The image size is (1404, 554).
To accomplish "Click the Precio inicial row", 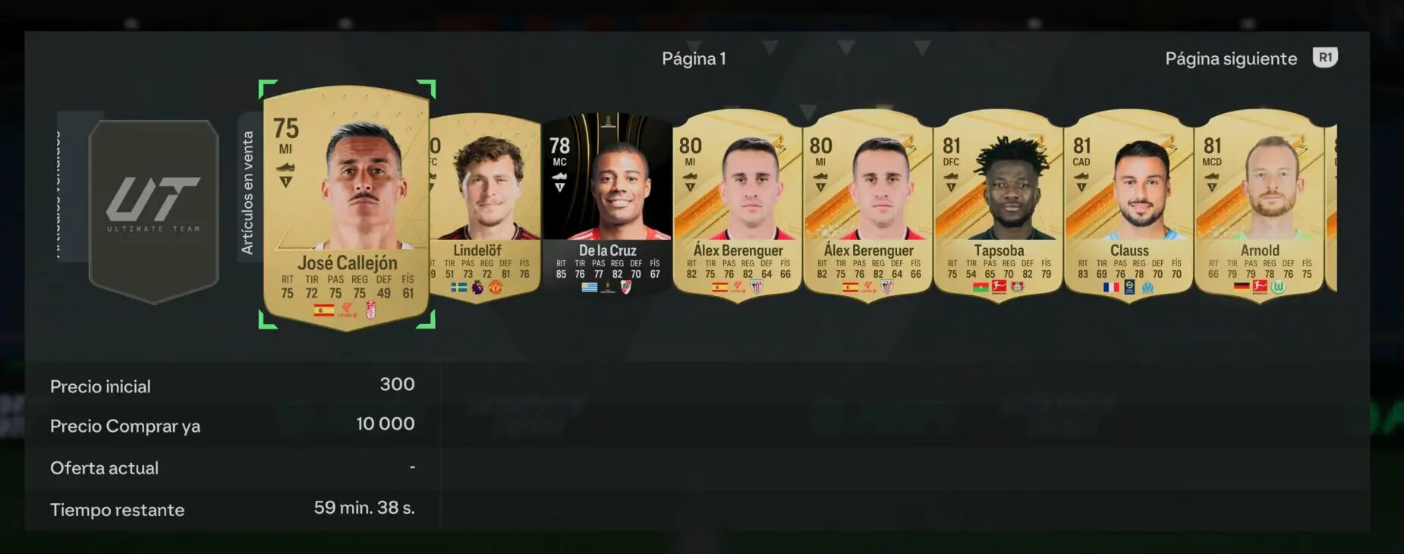I will click(x=232, y=386).
